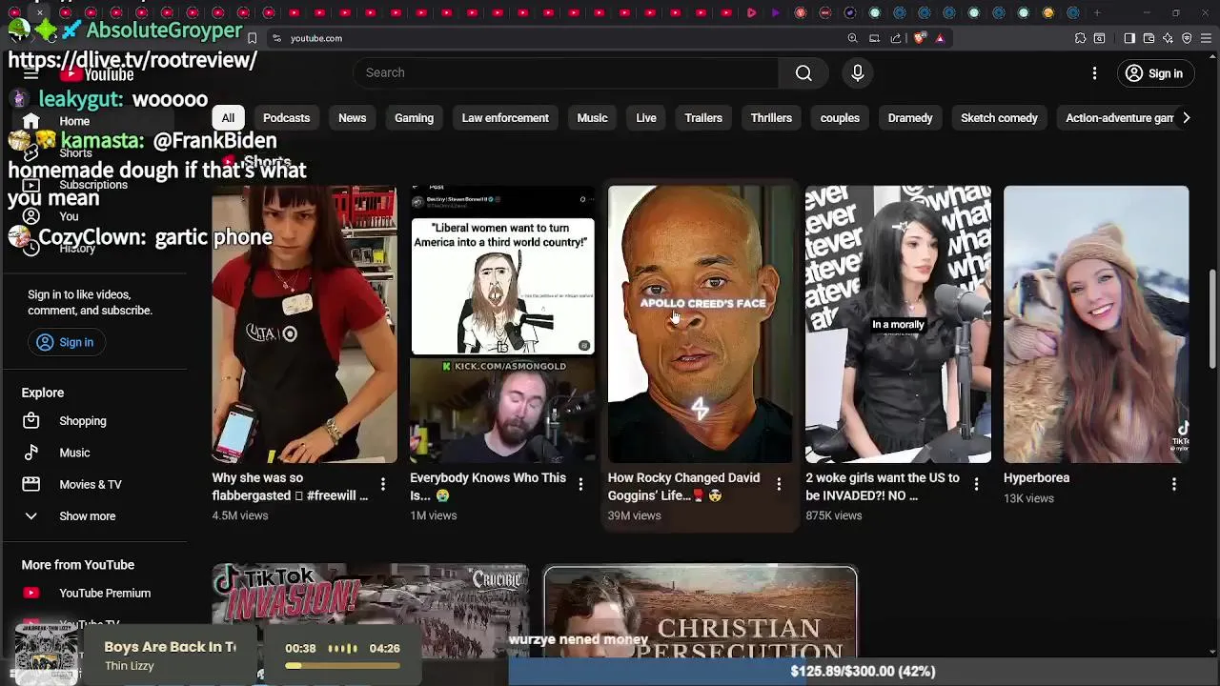Open YouTube settings three-dot menu by Sign in
The height and width of the screenshot is (686, 1220).
(1094, 73)
